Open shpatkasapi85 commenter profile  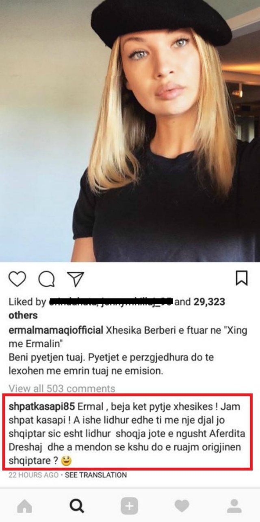point(41,406)
